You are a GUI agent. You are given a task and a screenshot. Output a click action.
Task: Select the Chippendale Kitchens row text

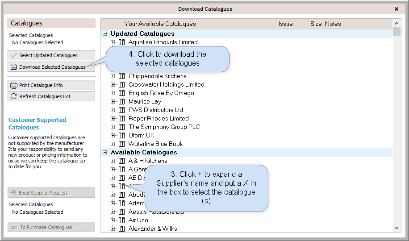157,76
